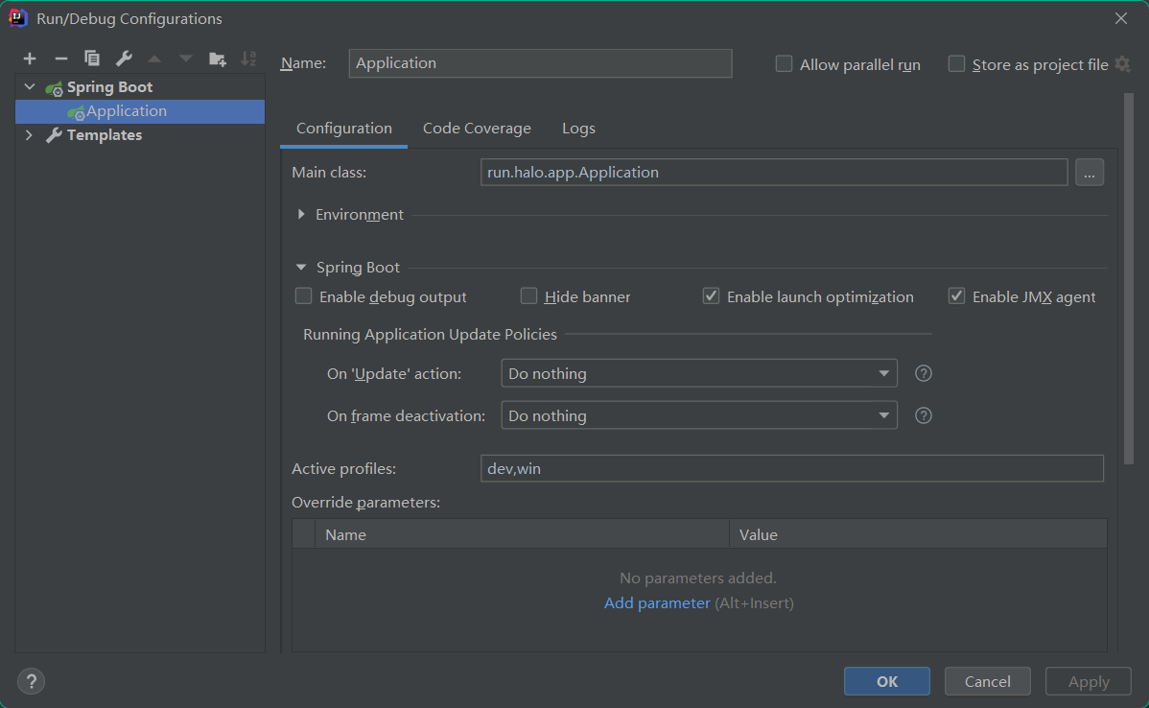Collapse the Spring Boot section
The image size is (1149, 708).
[300, 267]
